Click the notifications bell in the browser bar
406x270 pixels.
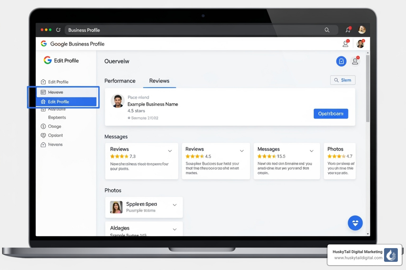pos(348,30)
